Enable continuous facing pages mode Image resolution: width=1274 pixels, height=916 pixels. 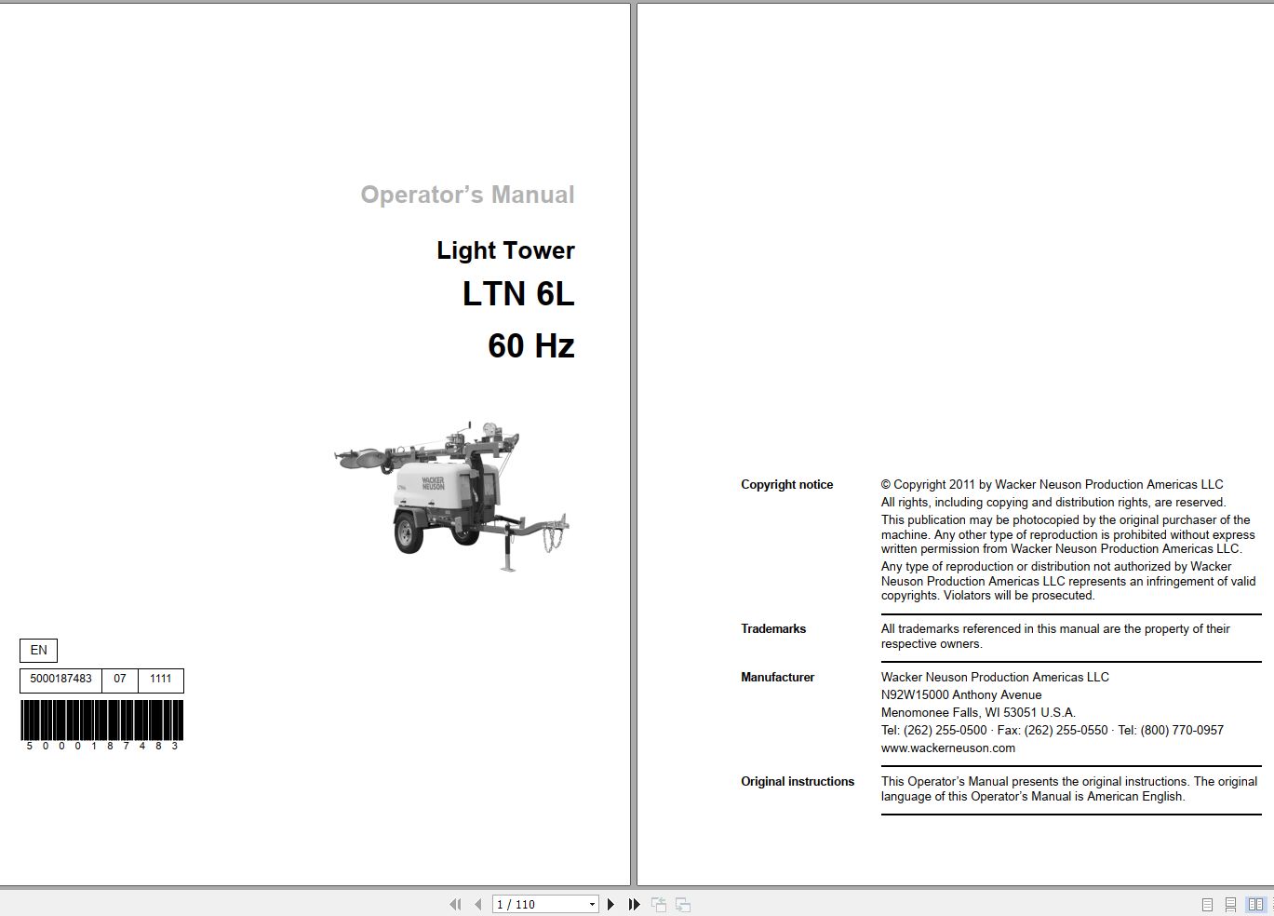[1271, 904]
